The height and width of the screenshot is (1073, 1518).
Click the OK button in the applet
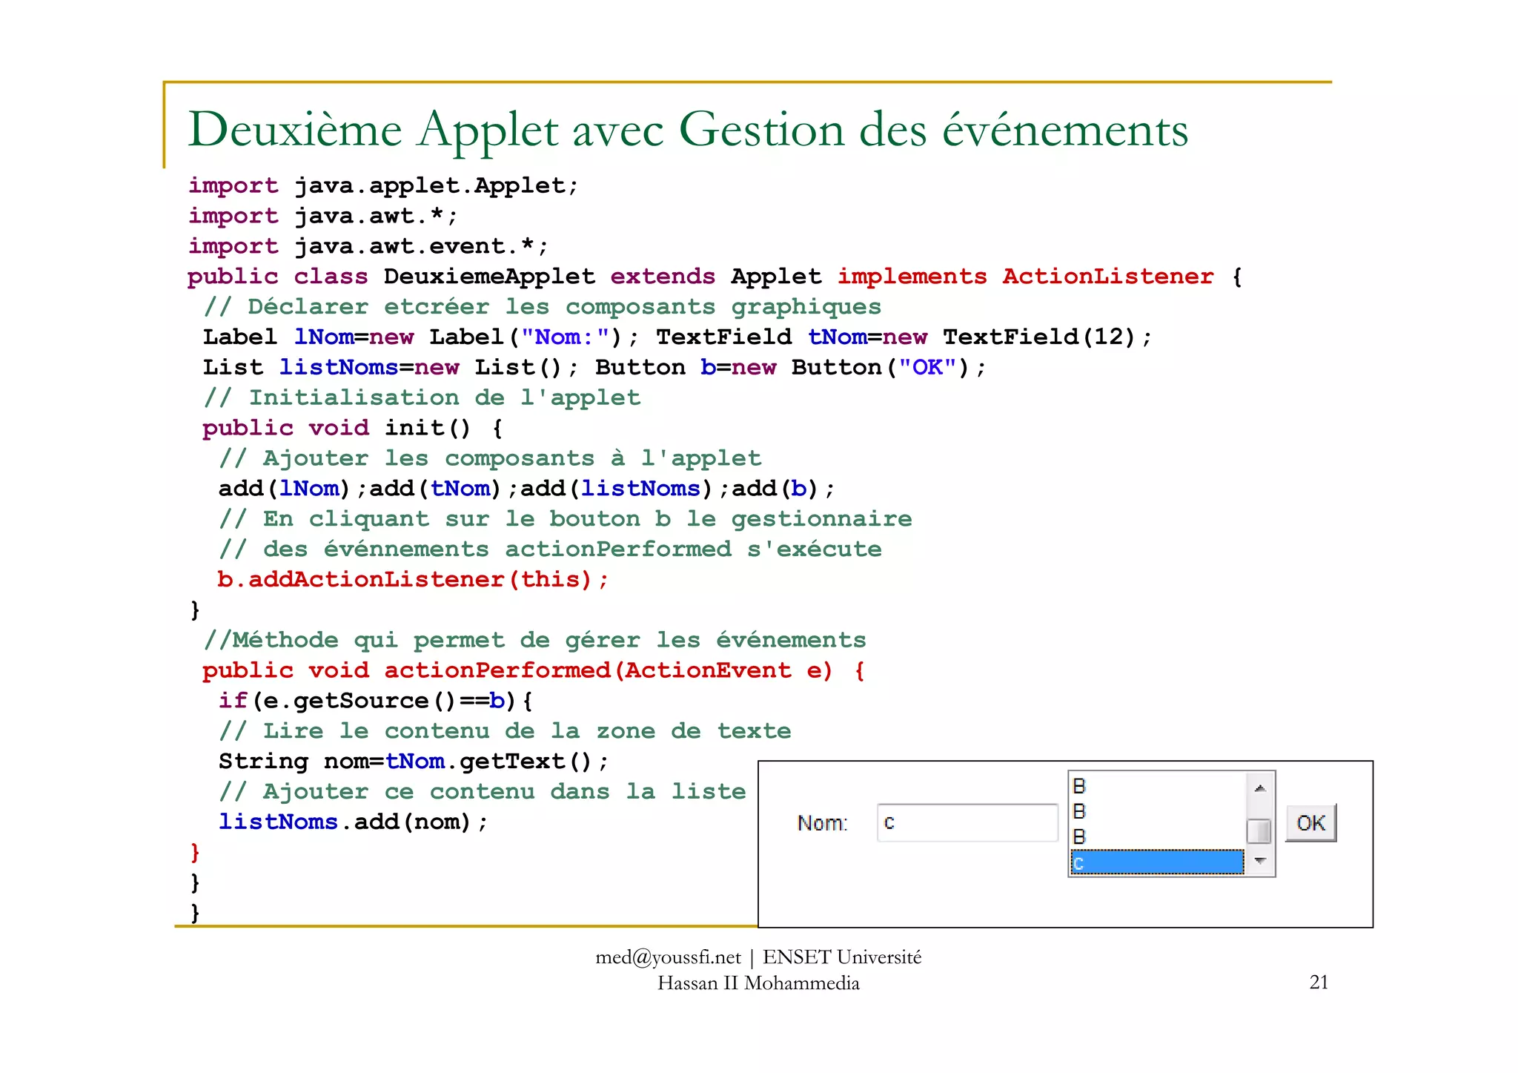coord(1310,822)
